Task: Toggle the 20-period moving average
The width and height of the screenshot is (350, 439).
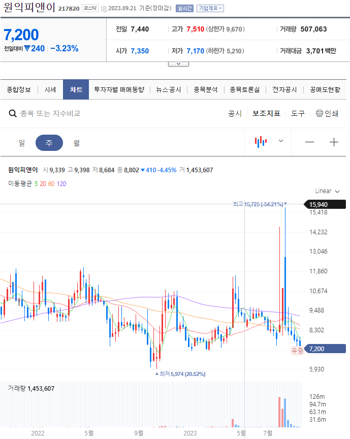Action: pos(43,183)
